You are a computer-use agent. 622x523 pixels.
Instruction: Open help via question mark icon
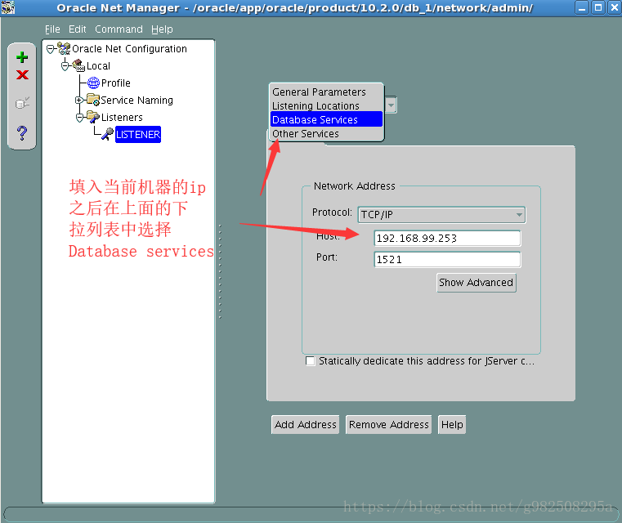coord(22,133)
